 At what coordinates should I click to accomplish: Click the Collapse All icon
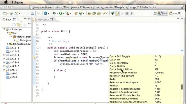14,25
